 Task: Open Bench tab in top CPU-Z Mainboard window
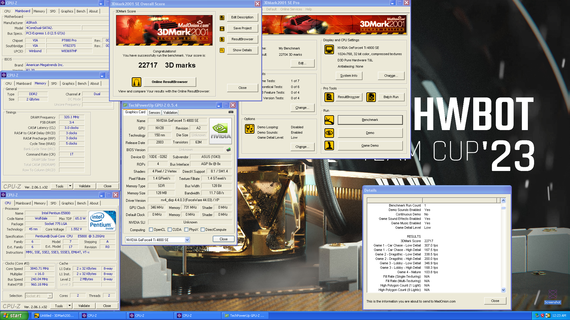81,11
